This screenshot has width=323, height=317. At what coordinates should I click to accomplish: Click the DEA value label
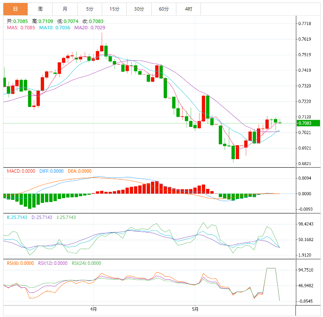tap(80, 171)
